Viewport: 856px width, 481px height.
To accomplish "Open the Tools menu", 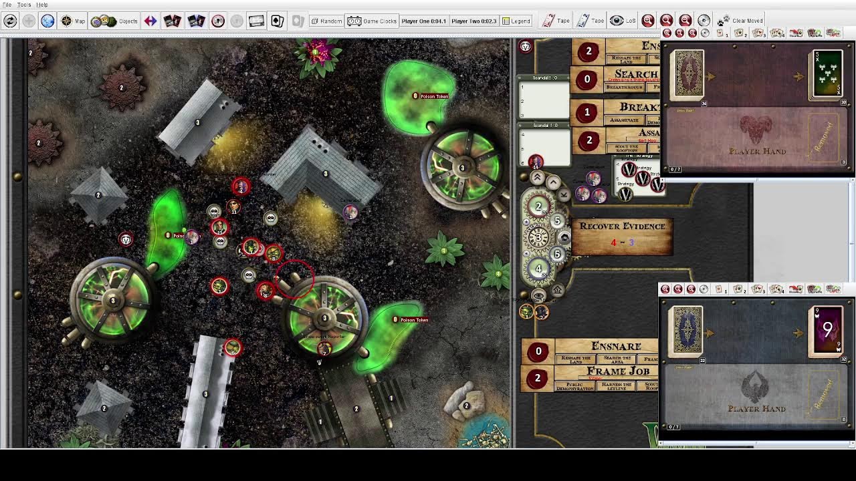I will tap(24, 5).
